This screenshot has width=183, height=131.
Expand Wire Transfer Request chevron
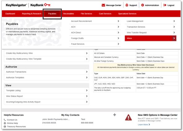click(174, 32)
